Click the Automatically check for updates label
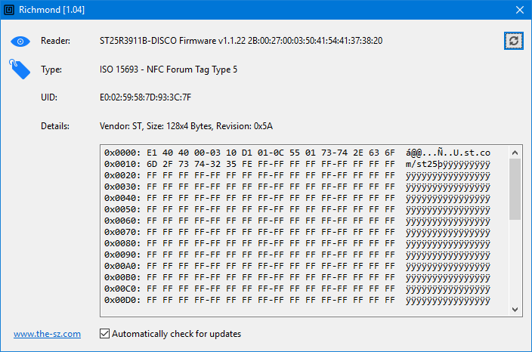This screenshot has height=352, width=532. 176,334
